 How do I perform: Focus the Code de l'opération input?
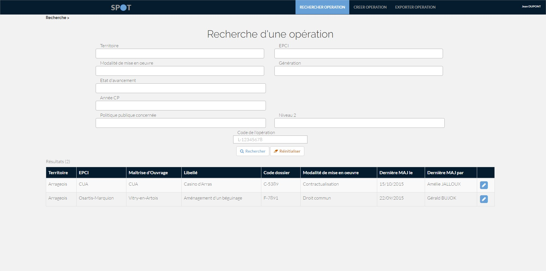(x=270, y=139)
